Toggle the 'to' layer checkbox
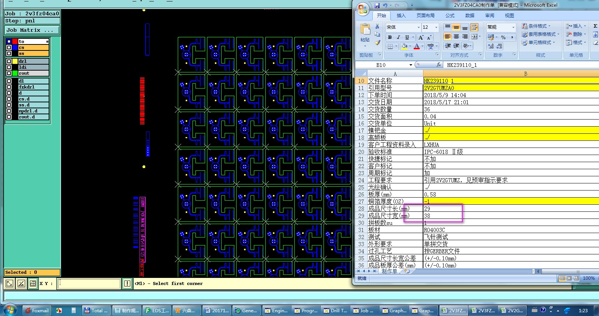 click(x=9, y=41)
